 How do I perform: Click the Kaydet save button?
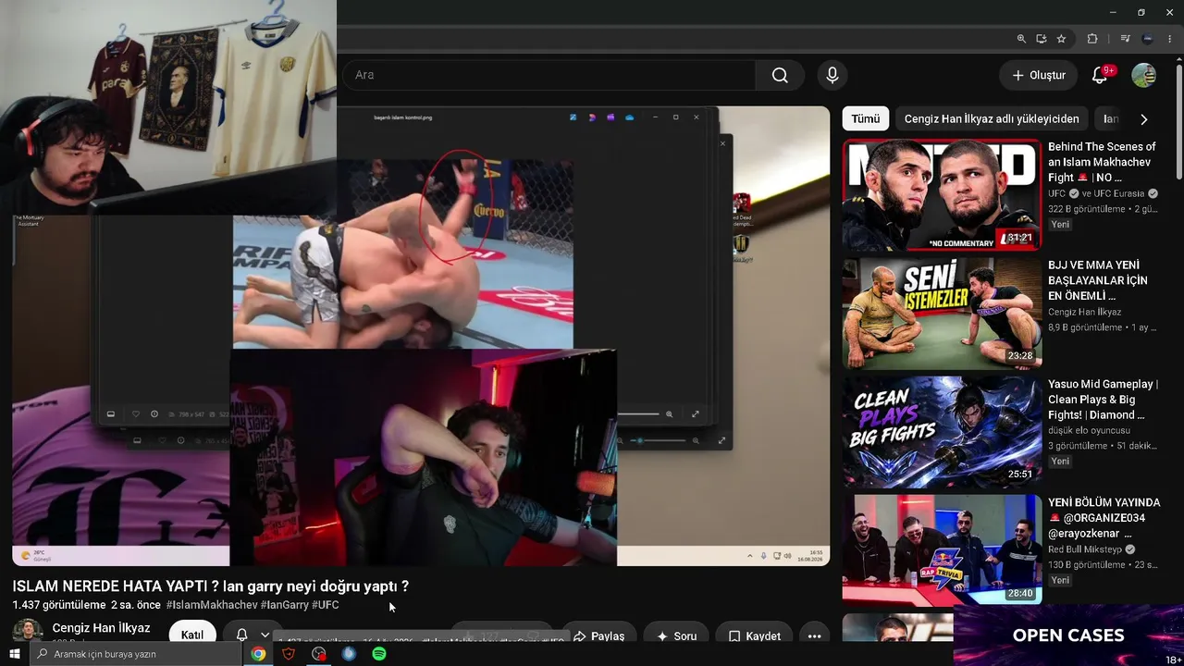[754, 635]
